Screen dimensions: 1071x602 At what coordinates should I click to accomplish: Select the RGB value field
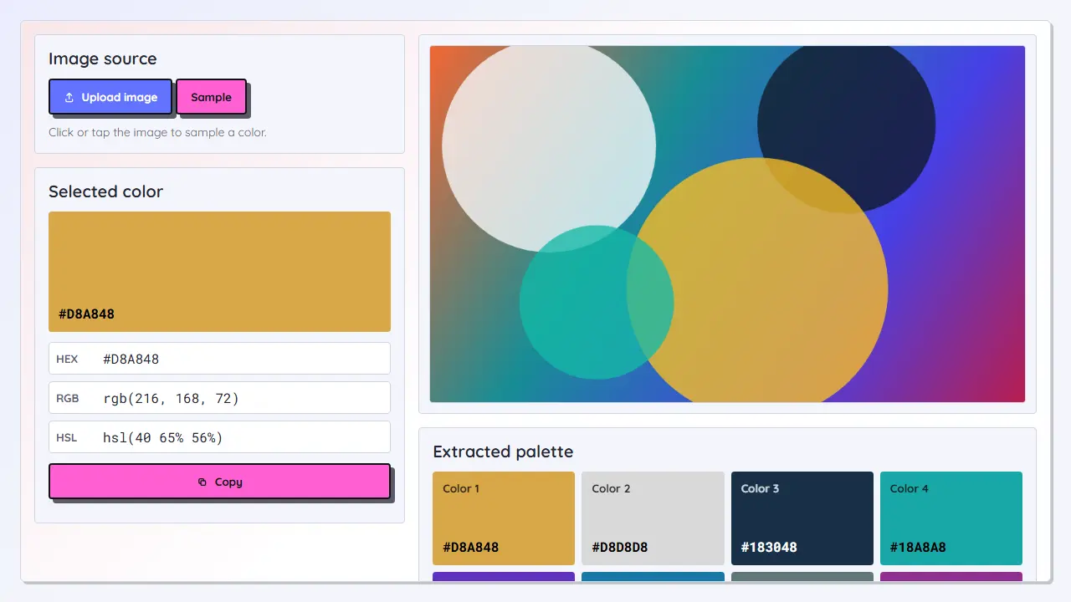[219, 398]
